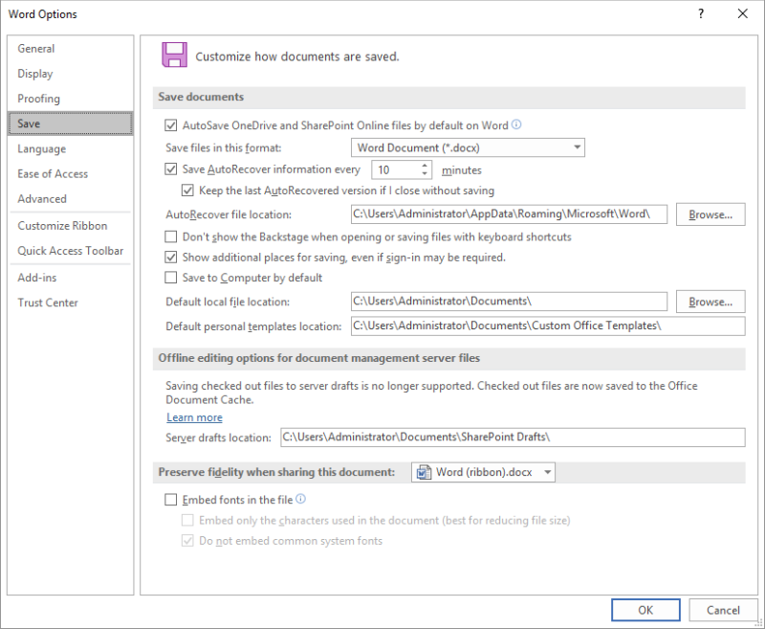Click the info icon beside AutoSave option

516,124
